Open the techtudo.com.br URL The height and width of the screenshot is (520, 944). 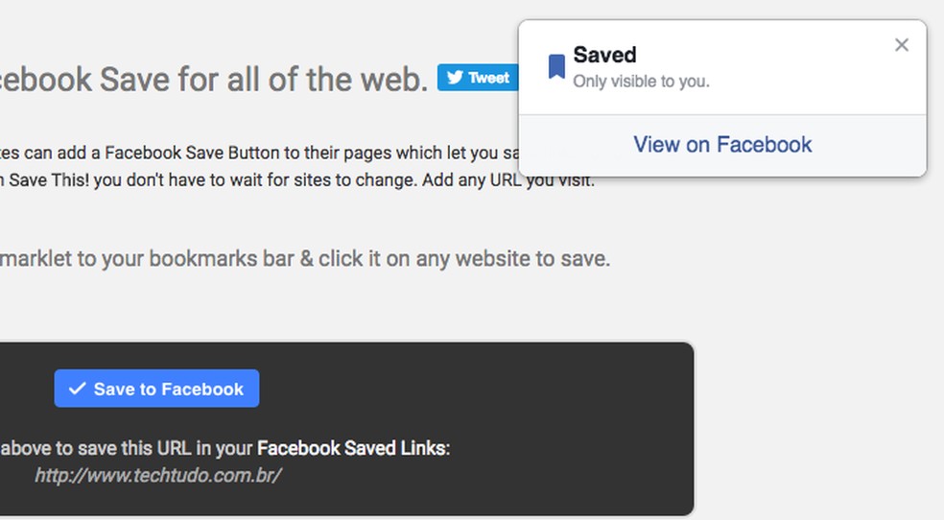click(157, 475)
